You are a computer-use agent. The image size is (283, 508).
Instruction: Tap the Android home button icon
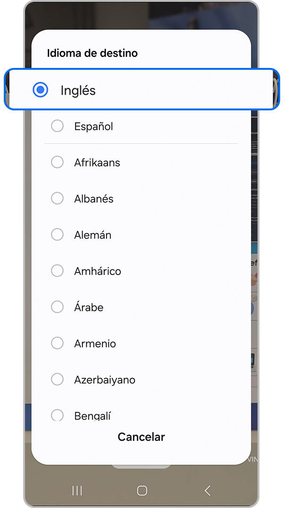coord(142,491)
